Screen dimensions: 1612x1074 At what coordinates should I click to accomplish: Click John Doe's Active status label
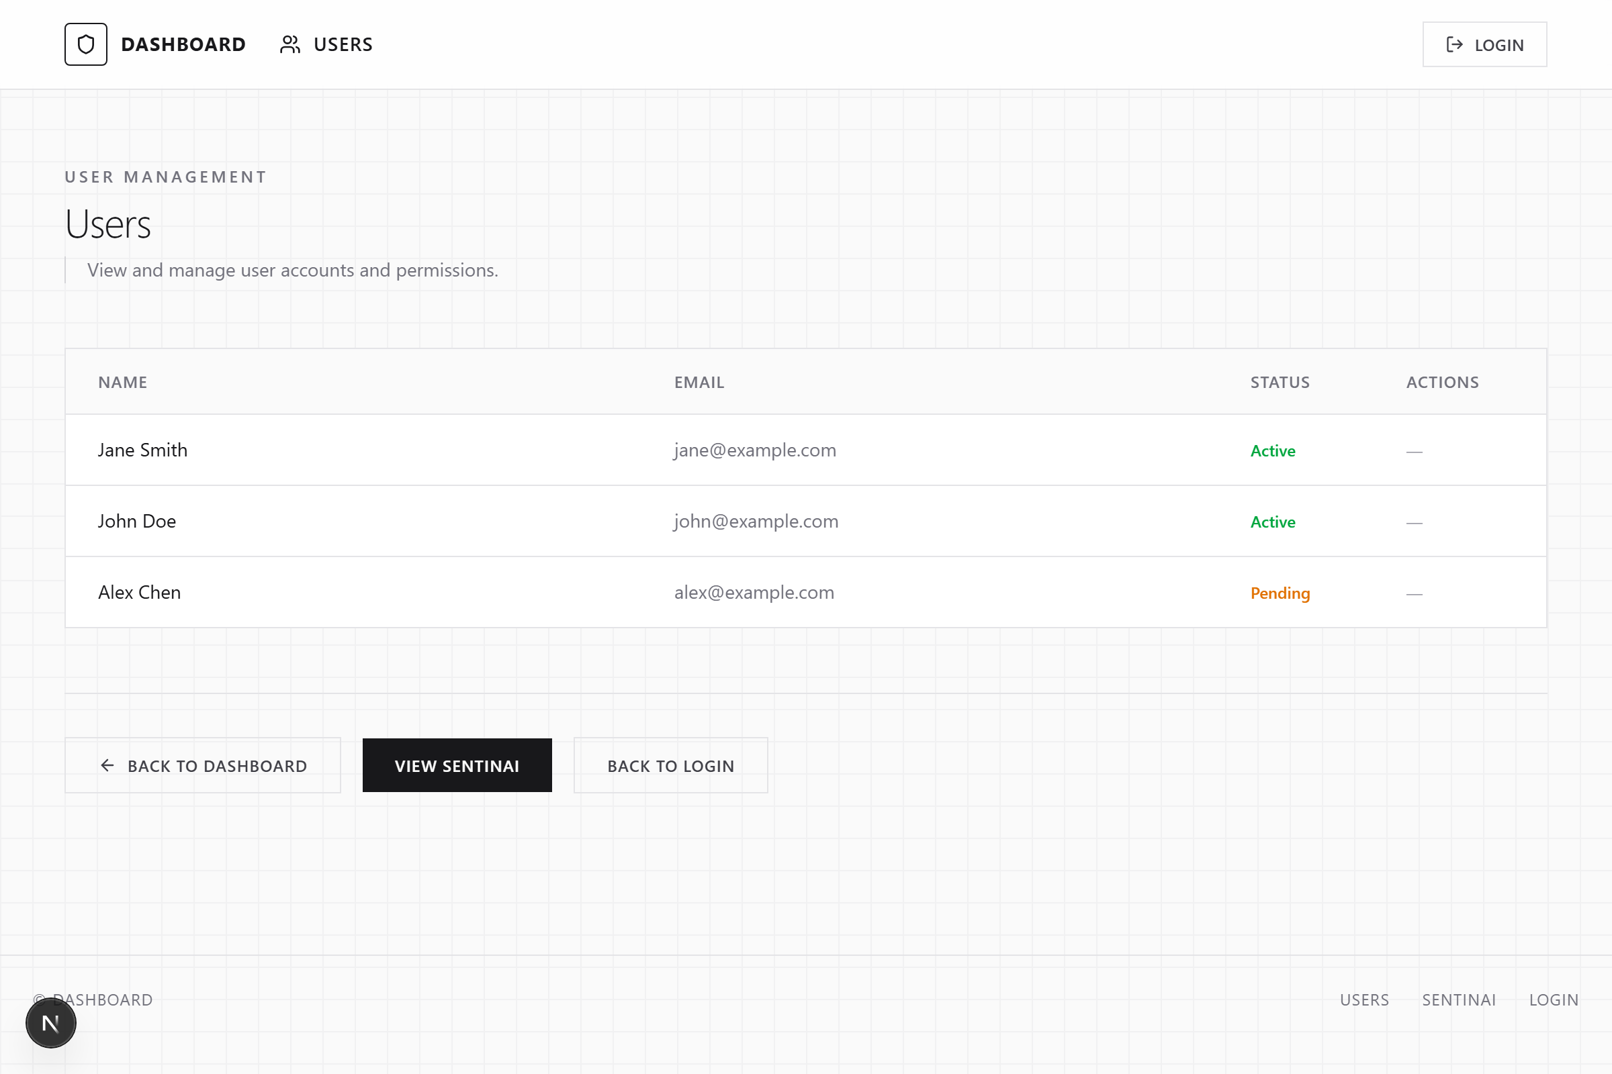point(1272,522)
